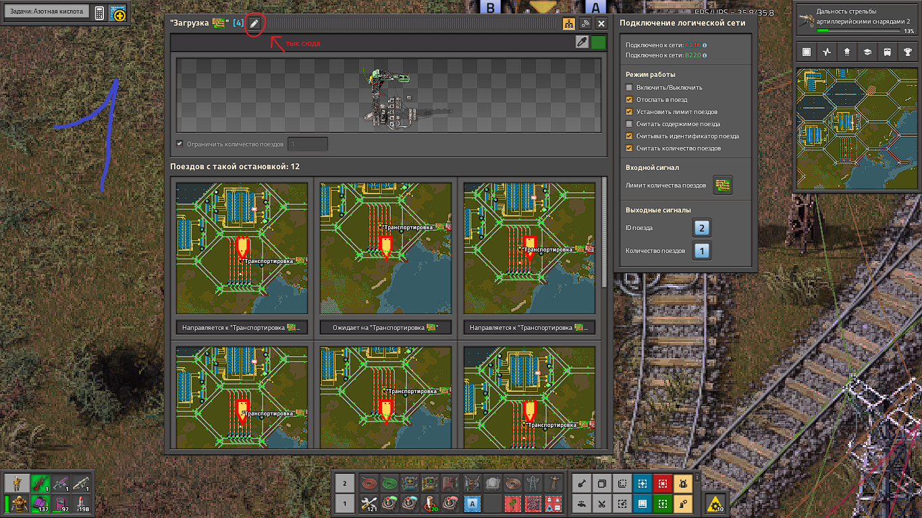The width and height of the screenshot is (922, 518).
Task: Click the Режим работы heading
Action: [x=651, y=74]
